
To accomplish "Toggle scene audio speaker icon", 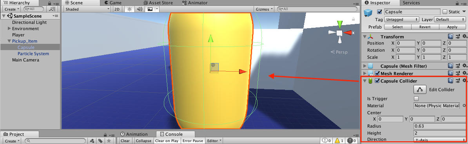I will click(139, 9).
